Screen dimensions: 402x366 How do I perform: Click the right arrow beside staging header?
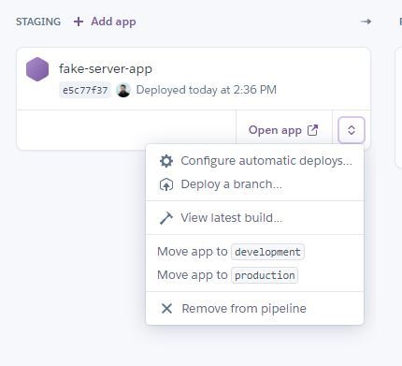click(366, 22)
